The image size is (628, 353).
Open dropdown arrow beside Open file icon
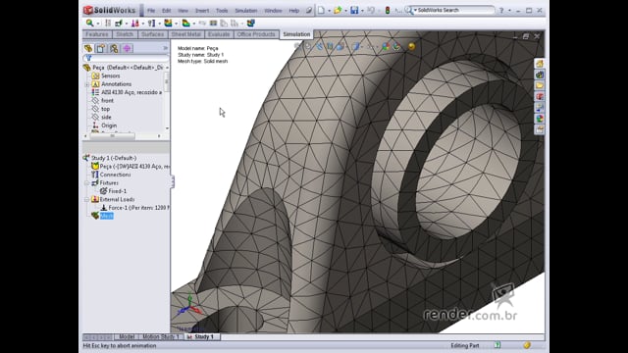(345, 11)
